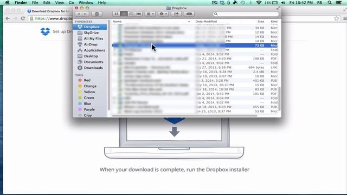Viewport: 347px width, 195px height.
Task: Sort by Name column header
Action: 152,22
